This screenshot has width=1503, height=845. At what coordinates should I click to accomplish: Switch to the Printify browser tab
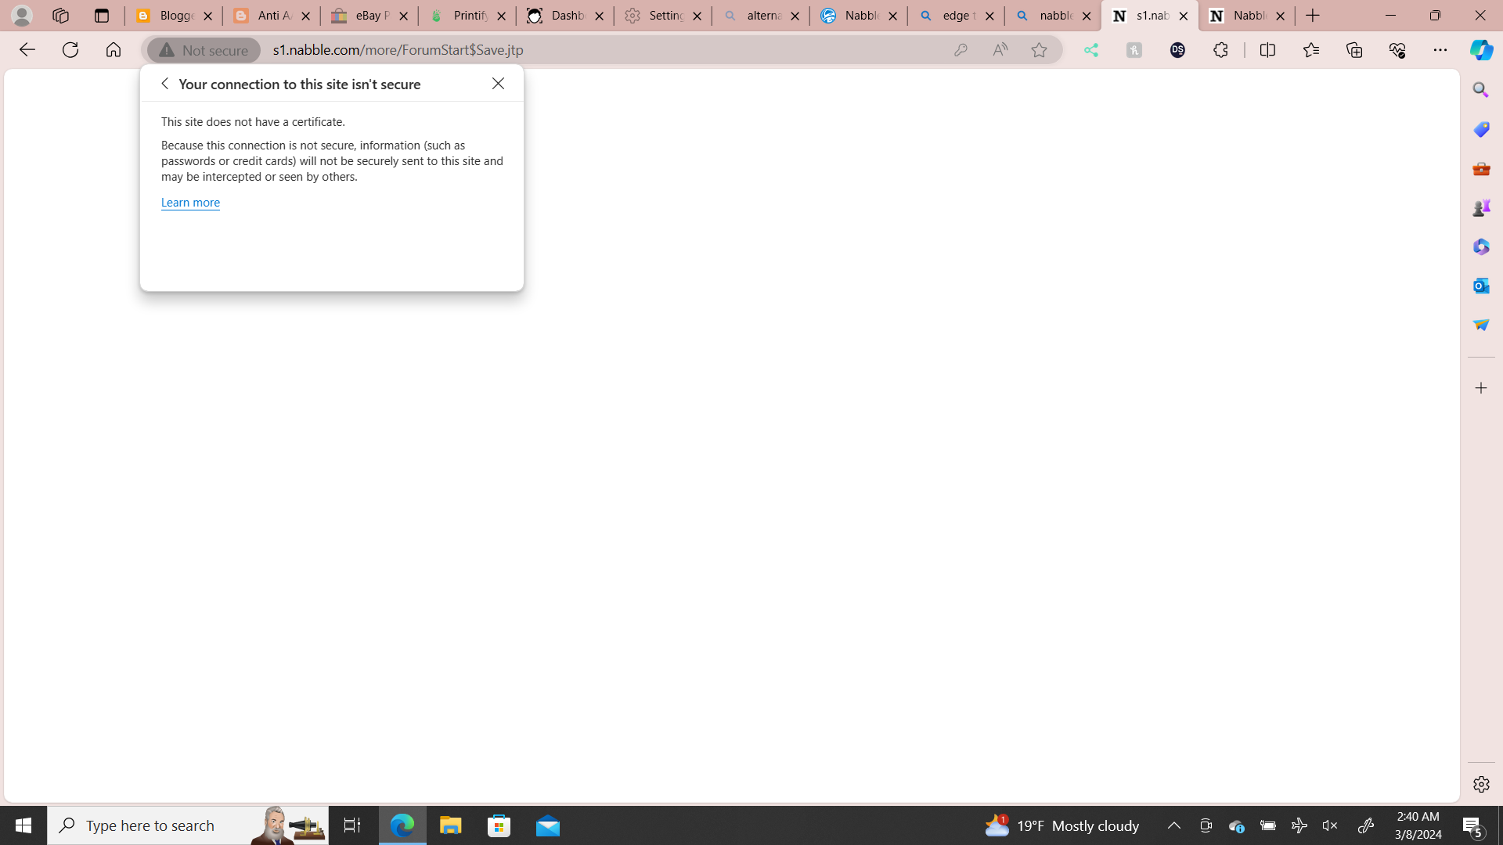[x=466, y=16]
